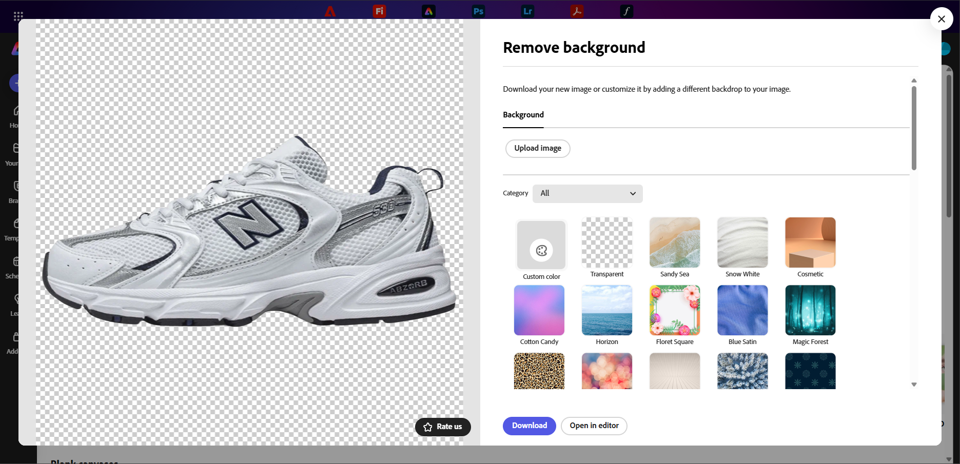Select the dark snowflake pattern background thumbnail
This screenshot has width=960, height=464.
pyautogui.click(x=810, y=371)
